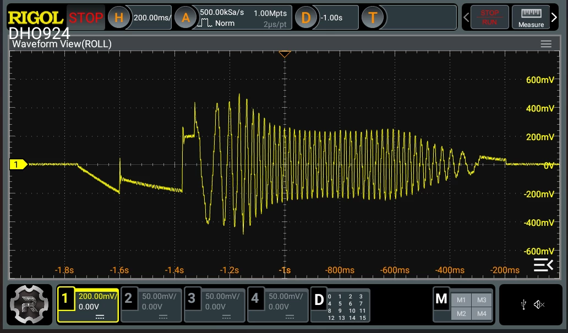Toggle channel 2 on
The image size is (568, 333).
151,305
